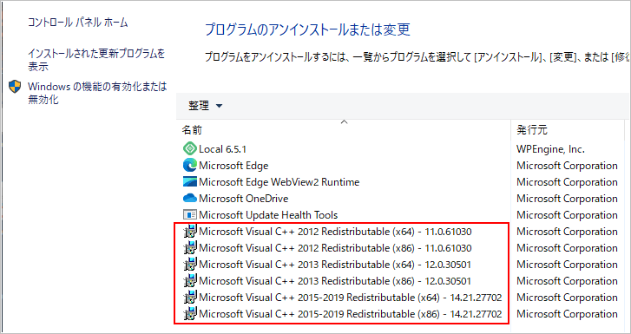This screenshot has width=631, height=334.
Task: Click the WPEngine, Inc. publisher cell
Action: click(550, 149)
